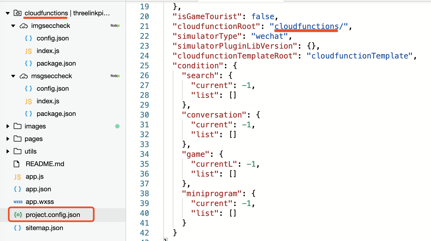The image size is (431, 241).
Task: Click the utils folder icon
Action: [18, 151]
